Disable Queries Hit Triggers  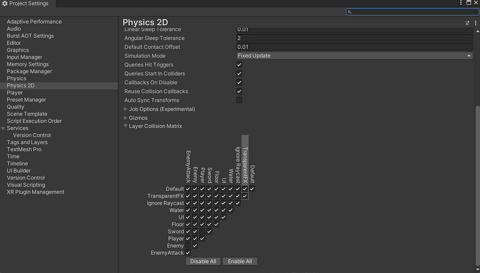coord(239,64)
